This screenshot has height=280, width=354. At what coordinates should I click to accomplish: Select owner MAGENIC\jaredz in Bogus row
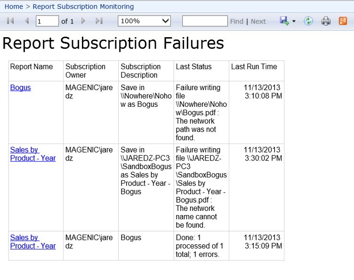(x=89, y=92)
